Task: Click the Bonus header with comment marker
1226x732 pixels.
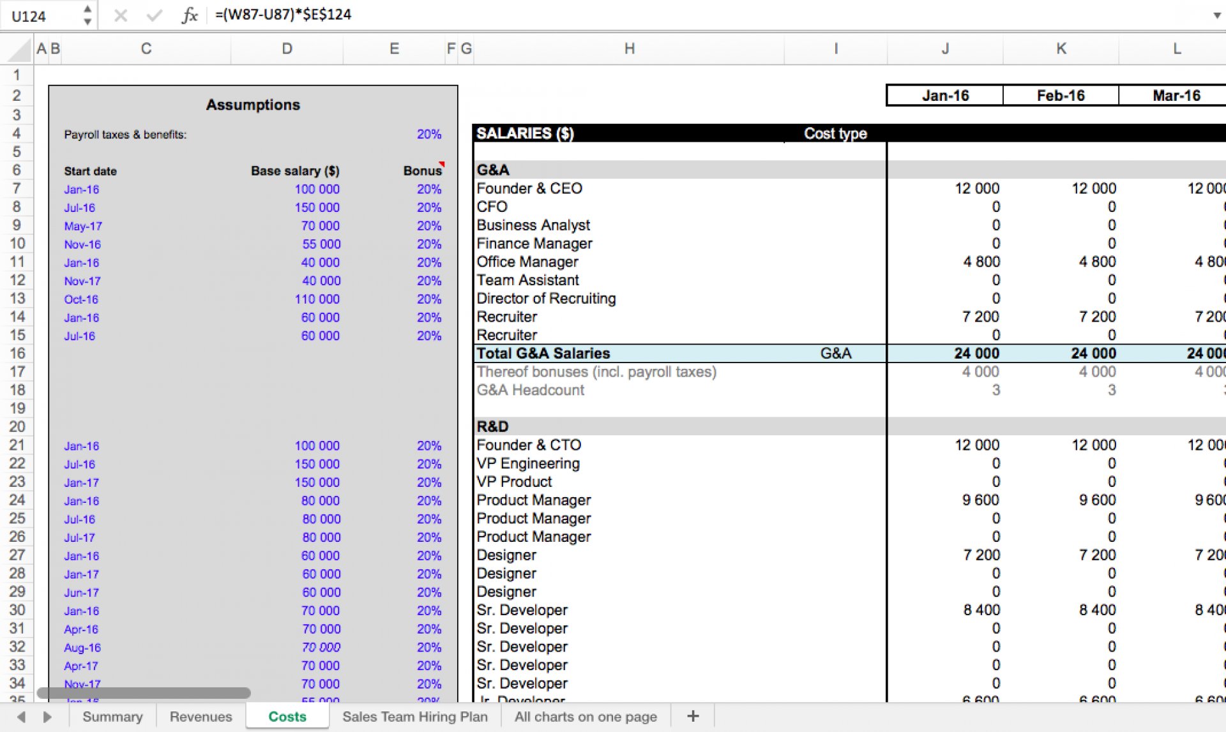Action: click(x=423, y=170)
